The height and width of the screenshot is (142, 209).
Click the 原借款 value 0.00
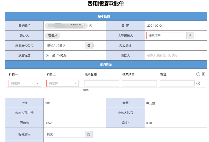(49, 123)
